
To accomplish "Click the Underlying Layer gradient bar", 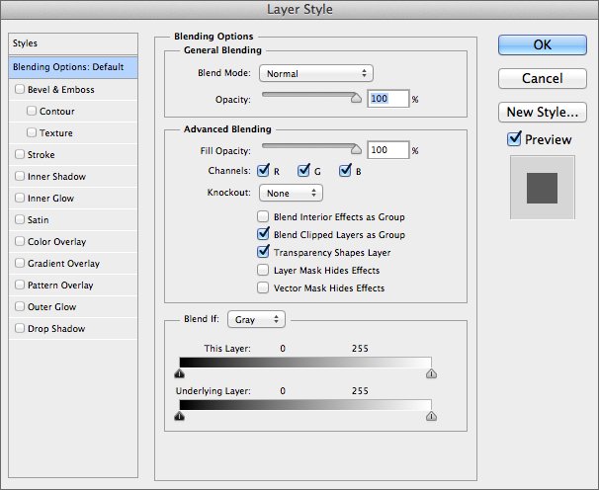I will pos(305,405).
